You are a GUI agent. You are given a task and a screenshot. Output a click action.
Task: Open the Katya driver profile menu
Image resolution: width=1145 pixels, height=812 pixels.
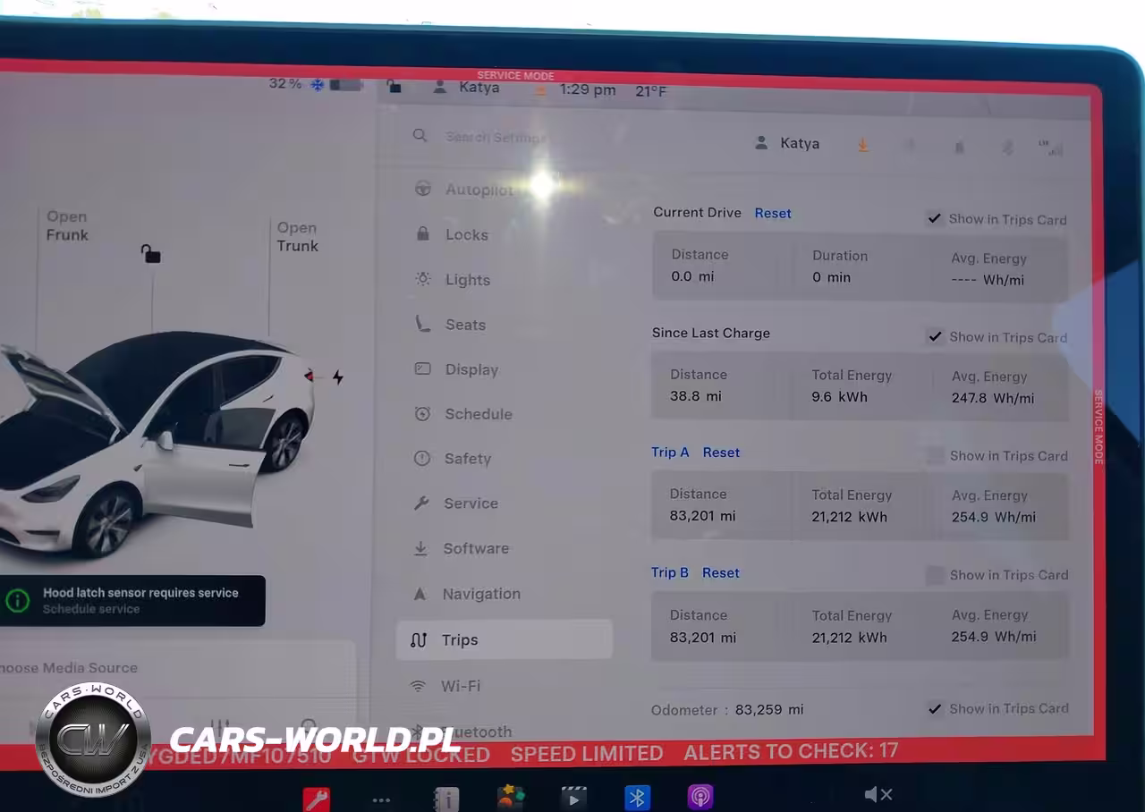coord(787,143)
